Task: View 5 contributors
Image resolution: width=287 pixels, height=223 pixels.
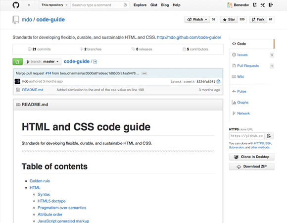Action: pos(195,49)
